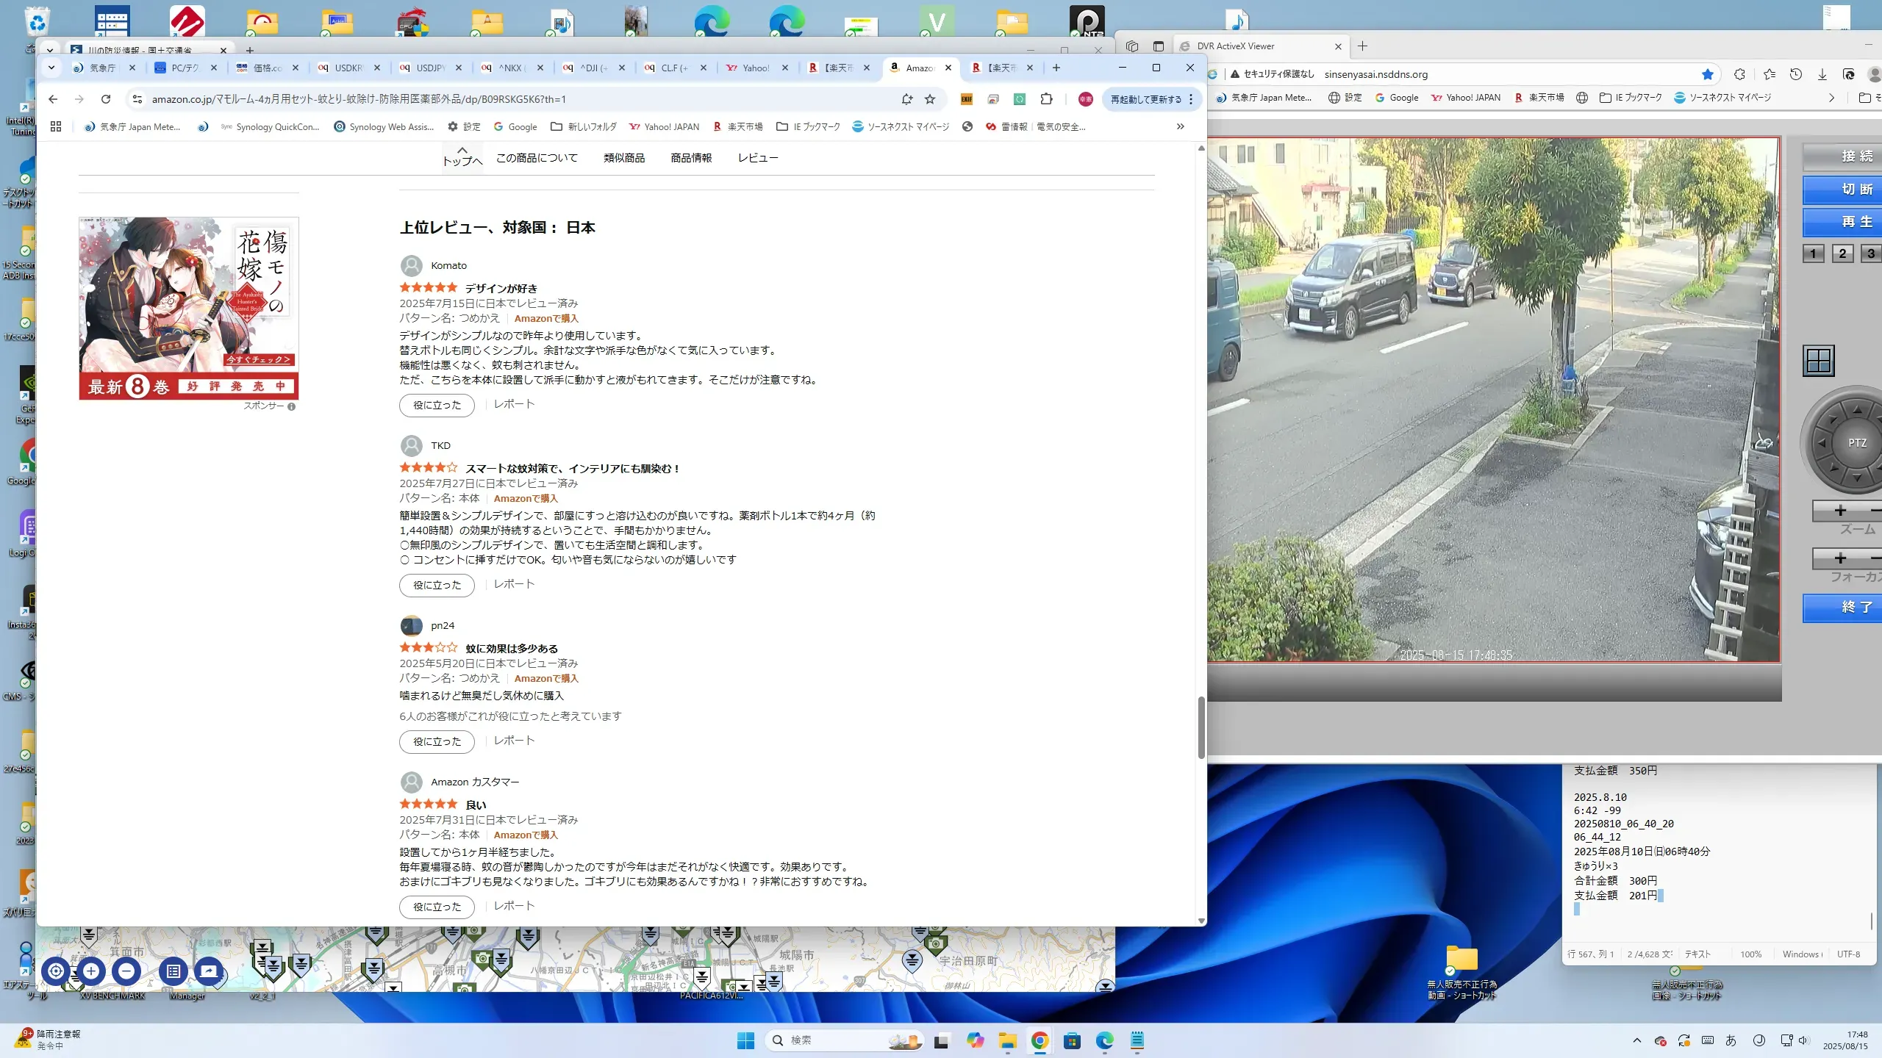Screen dimensions: 1882x1058
Task: Click the manga sponsor ad thumbnail
Action: click(x=189, y=308)
